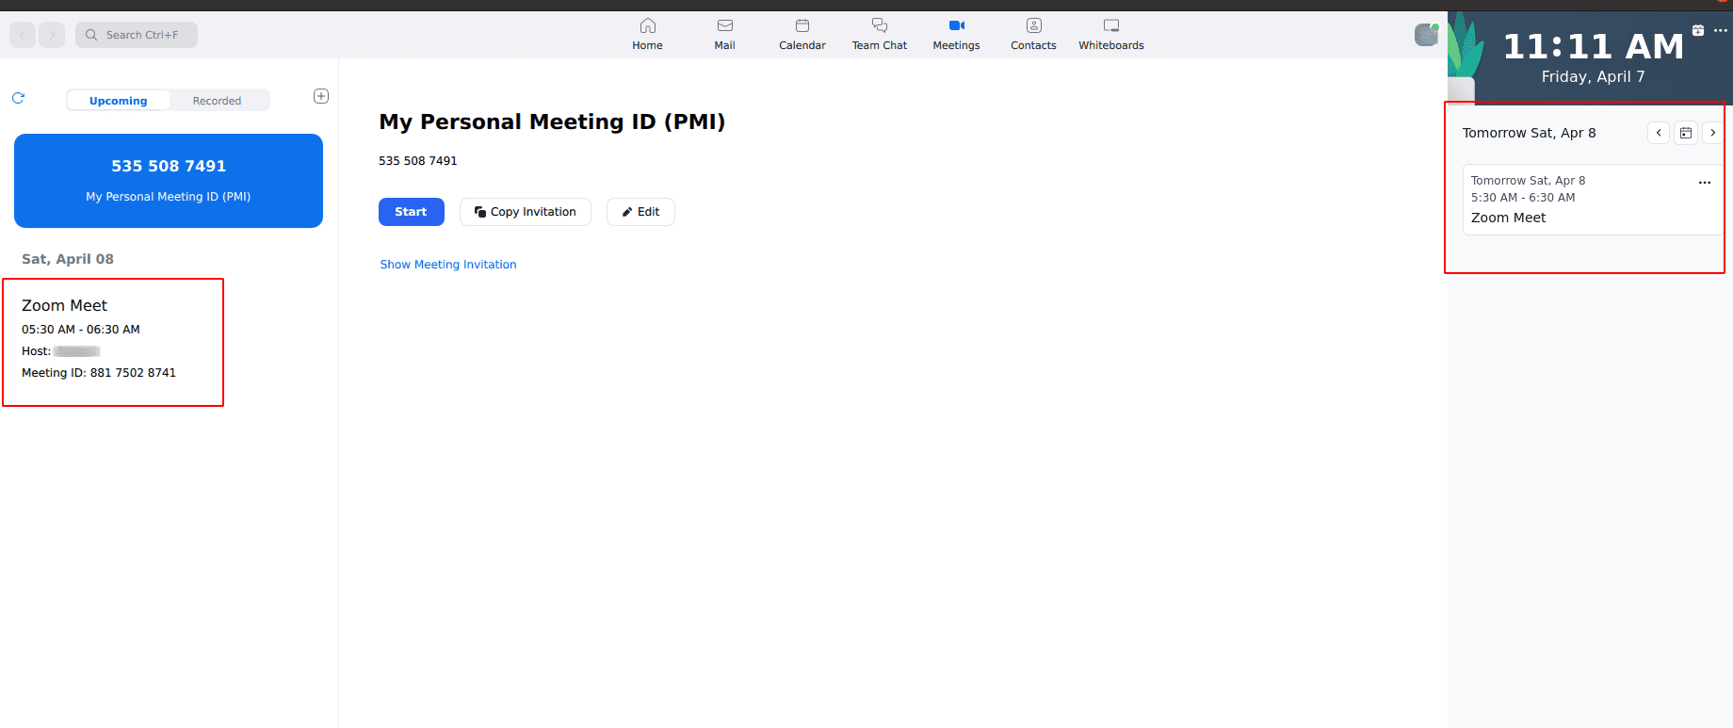Click Tomorrow Sat, Apr 8 heading

coord(1529,133)
